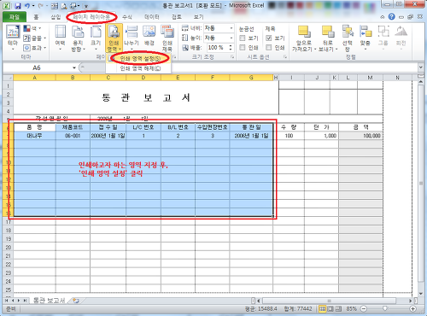Screen dimensions: 427x316
Task: Click the horizontal scrollbar right arrow
Action: [411, 301]
